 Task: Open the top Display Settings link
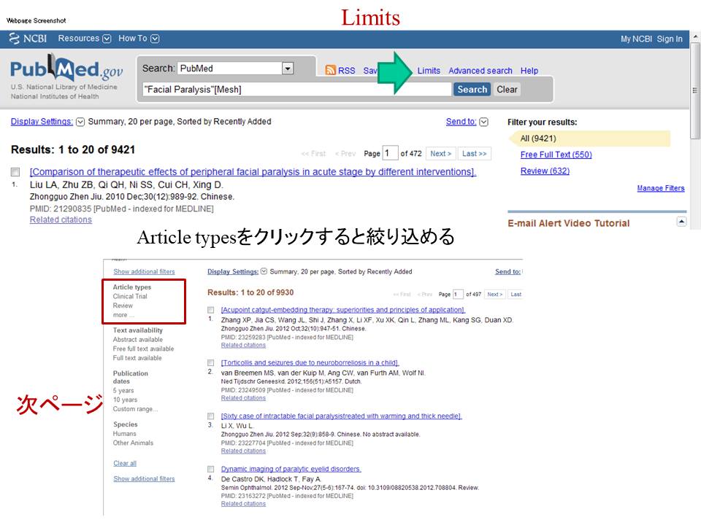tap(42, 122)
